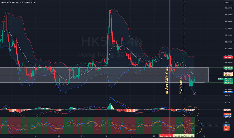Select the 19,443.8 pink price label
This screenshot has width=234, height=138.
click(228, 73)
